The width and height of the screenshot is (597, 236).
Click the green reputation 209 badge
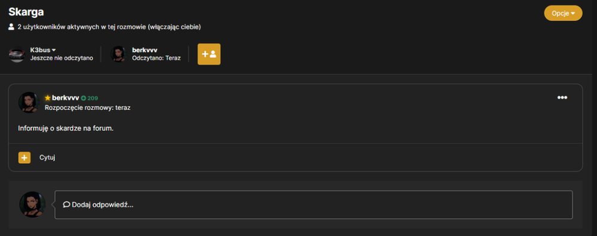[x=90, y=98]
